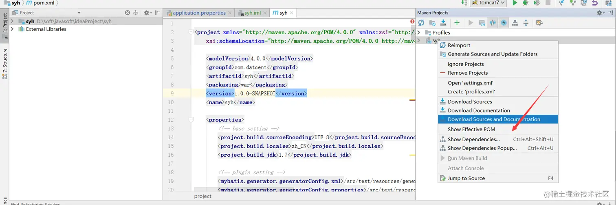
Task: Switch to syh.iml editor tab
Action: click(x=253, y=13)
